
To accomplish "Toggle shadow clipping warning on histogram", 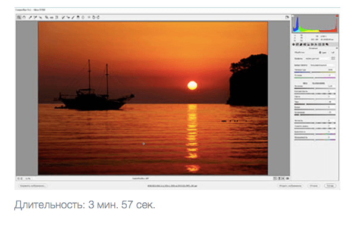I will [293, 16].
